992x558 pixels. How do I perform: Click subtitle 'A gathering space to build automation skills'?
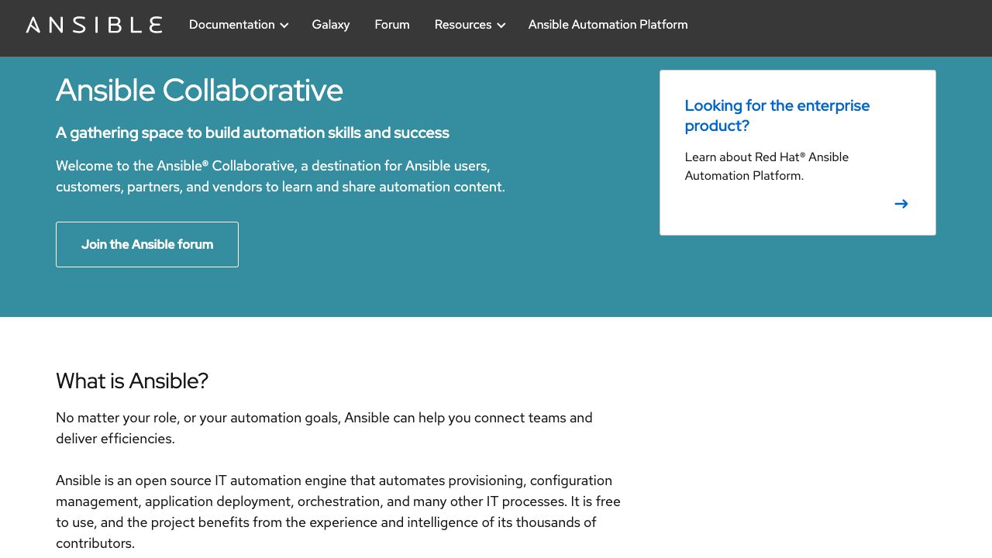253,133
